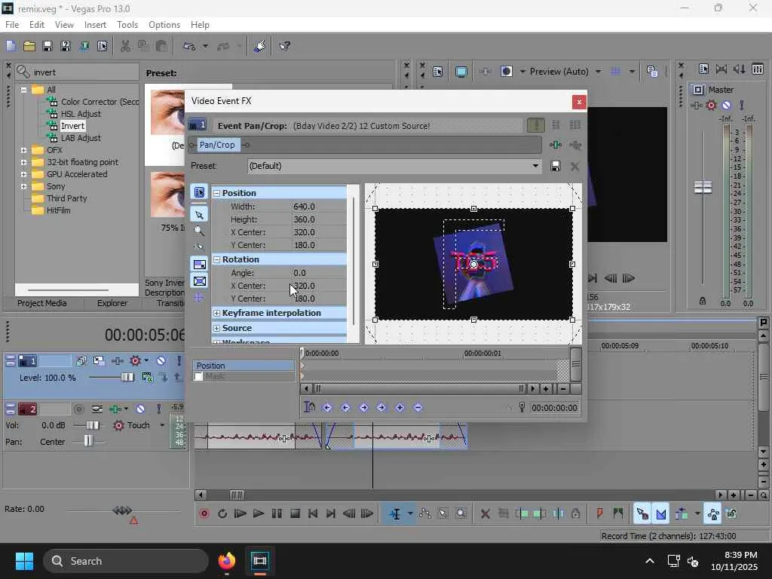772x579 pixels.
Task: Open the Edit menu
Action: (x=36, y=25)
